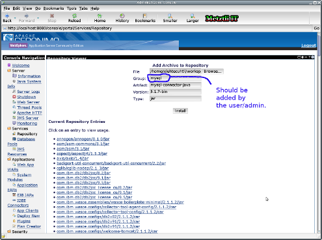Viewport: 322px width, 240px height.
Task: Open the Information link under Server
Action: coord(29,76)
